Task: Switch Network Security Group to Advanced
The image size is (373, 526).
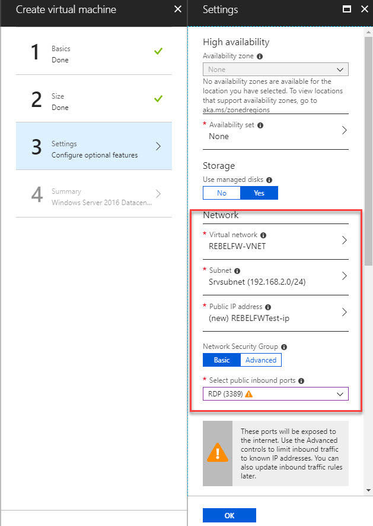Action: click(x=261, y=360)
